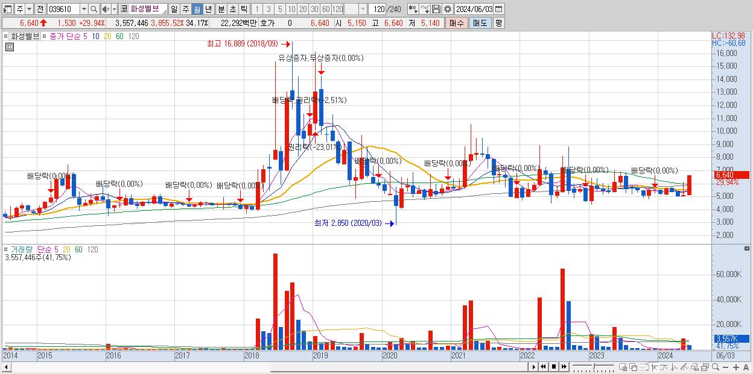The height and width of the screenshot is (374, 753).
Task: Click the bar count 120 input field
Action: coord(376,9)
